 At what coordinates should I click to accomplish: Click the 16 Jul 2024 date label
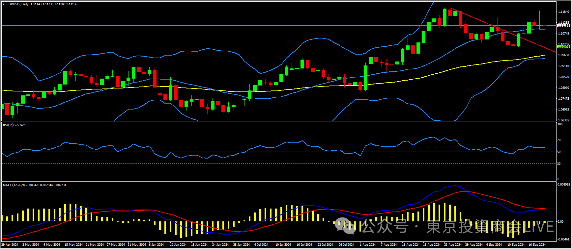pyautogui.click(x=304, y=245)
